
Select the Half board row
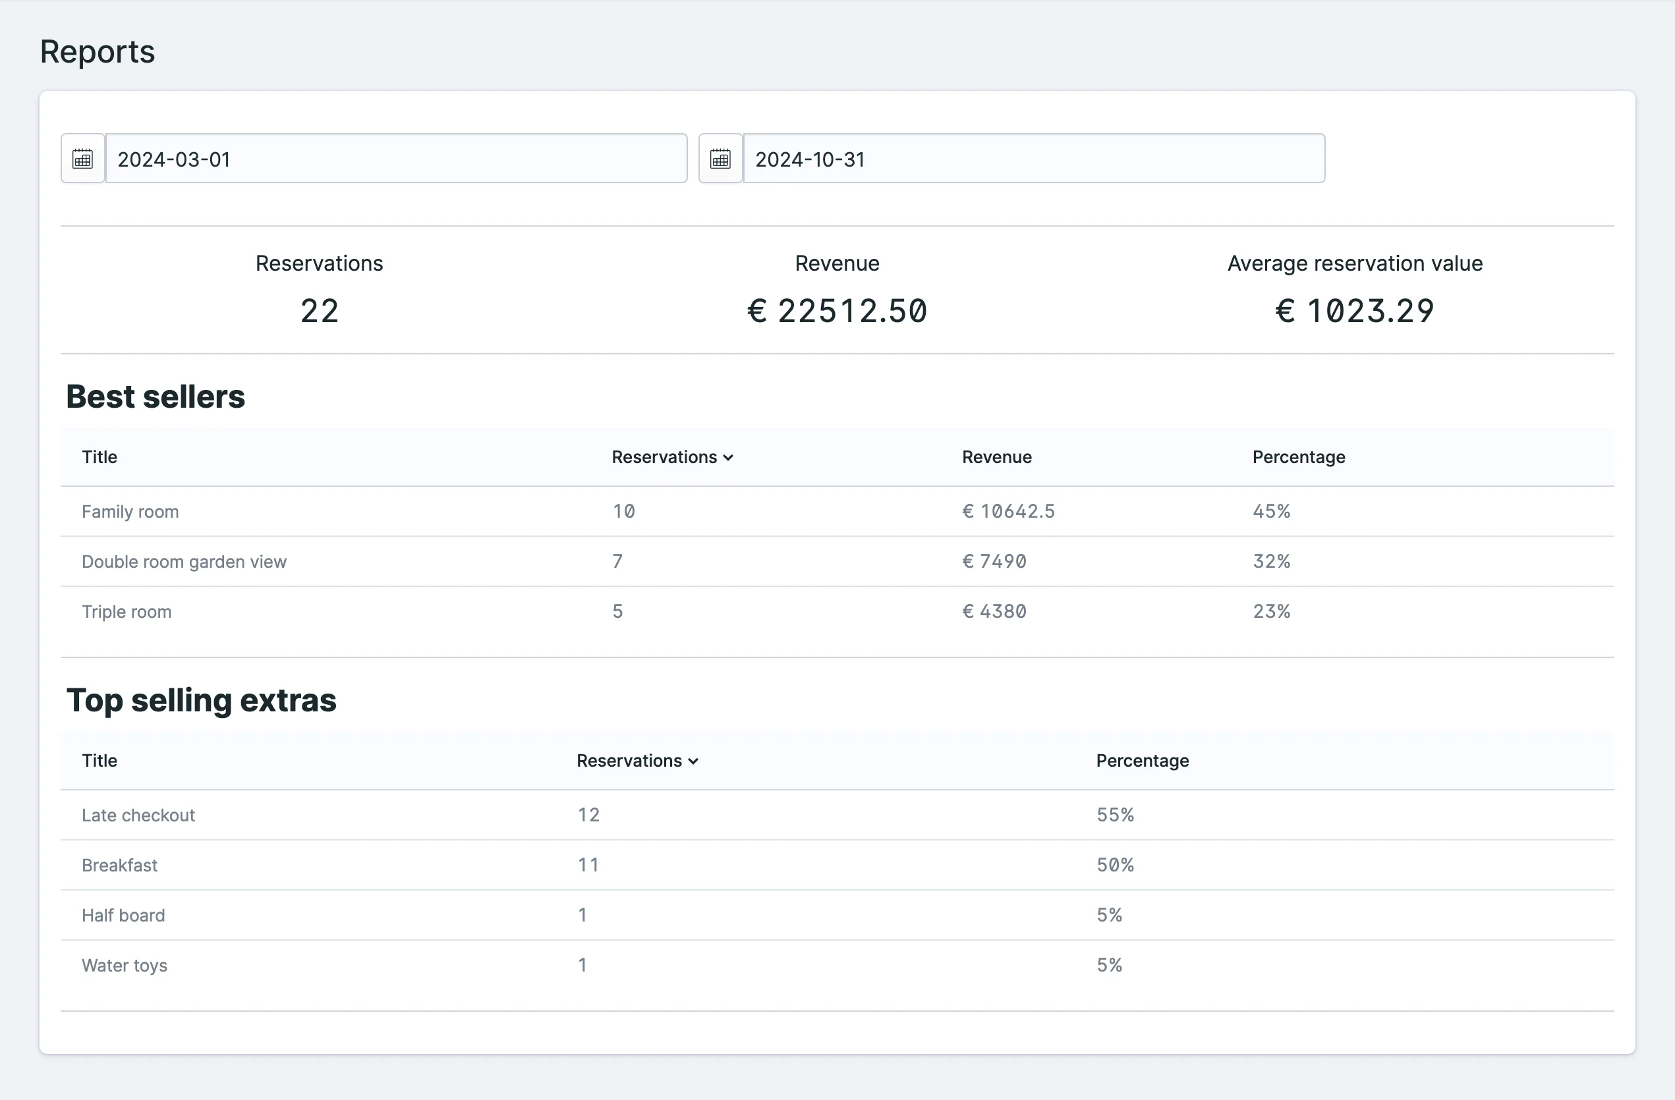(x=123, y=915)
